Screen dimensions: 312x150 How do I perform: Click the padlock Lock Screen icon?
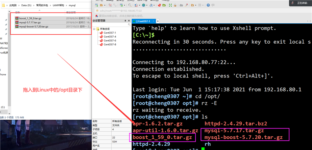[175, 5]
